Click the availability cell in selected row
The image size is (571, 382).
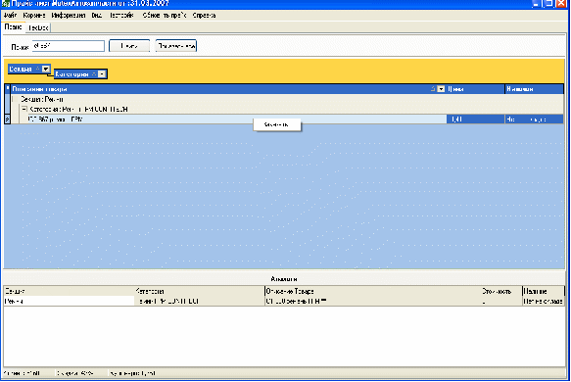(534, 119)
